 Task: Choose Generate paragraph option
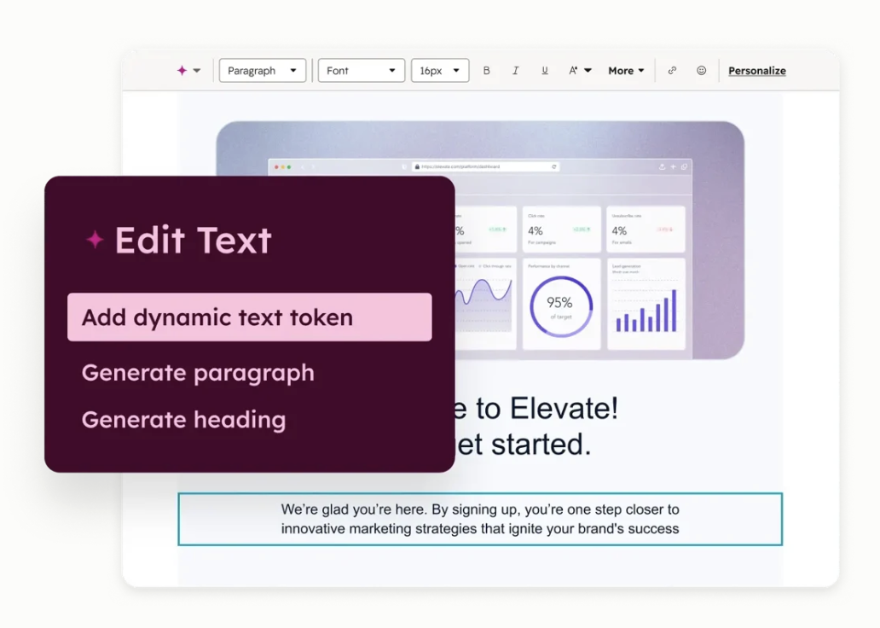click(x=198, y=373)
